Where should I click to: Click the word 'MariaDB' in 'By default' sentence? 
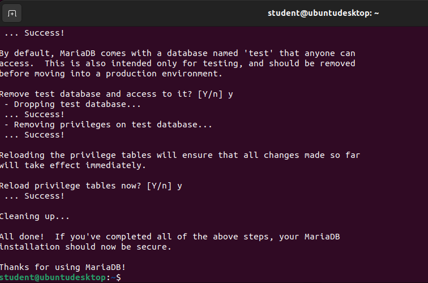(78, 53)
